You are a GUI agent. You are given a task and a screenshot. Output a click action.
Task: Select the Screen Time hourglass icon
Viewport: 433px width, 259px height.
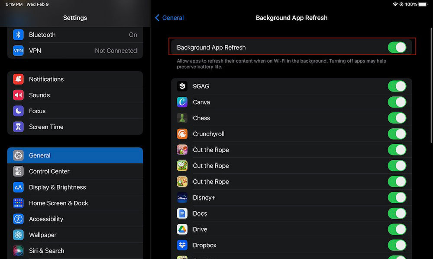[x=18, y=127]
